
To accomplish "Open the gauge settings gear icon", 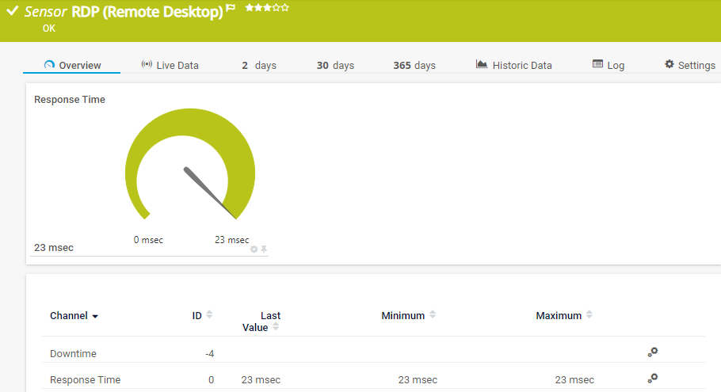I will coord(254,249).
